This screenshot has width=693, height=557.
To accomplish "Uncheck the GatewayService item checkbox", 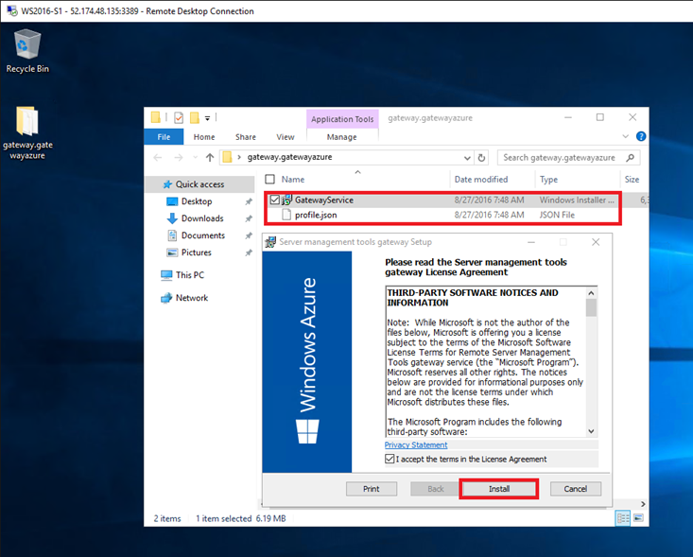I will [x=274, y=200].
